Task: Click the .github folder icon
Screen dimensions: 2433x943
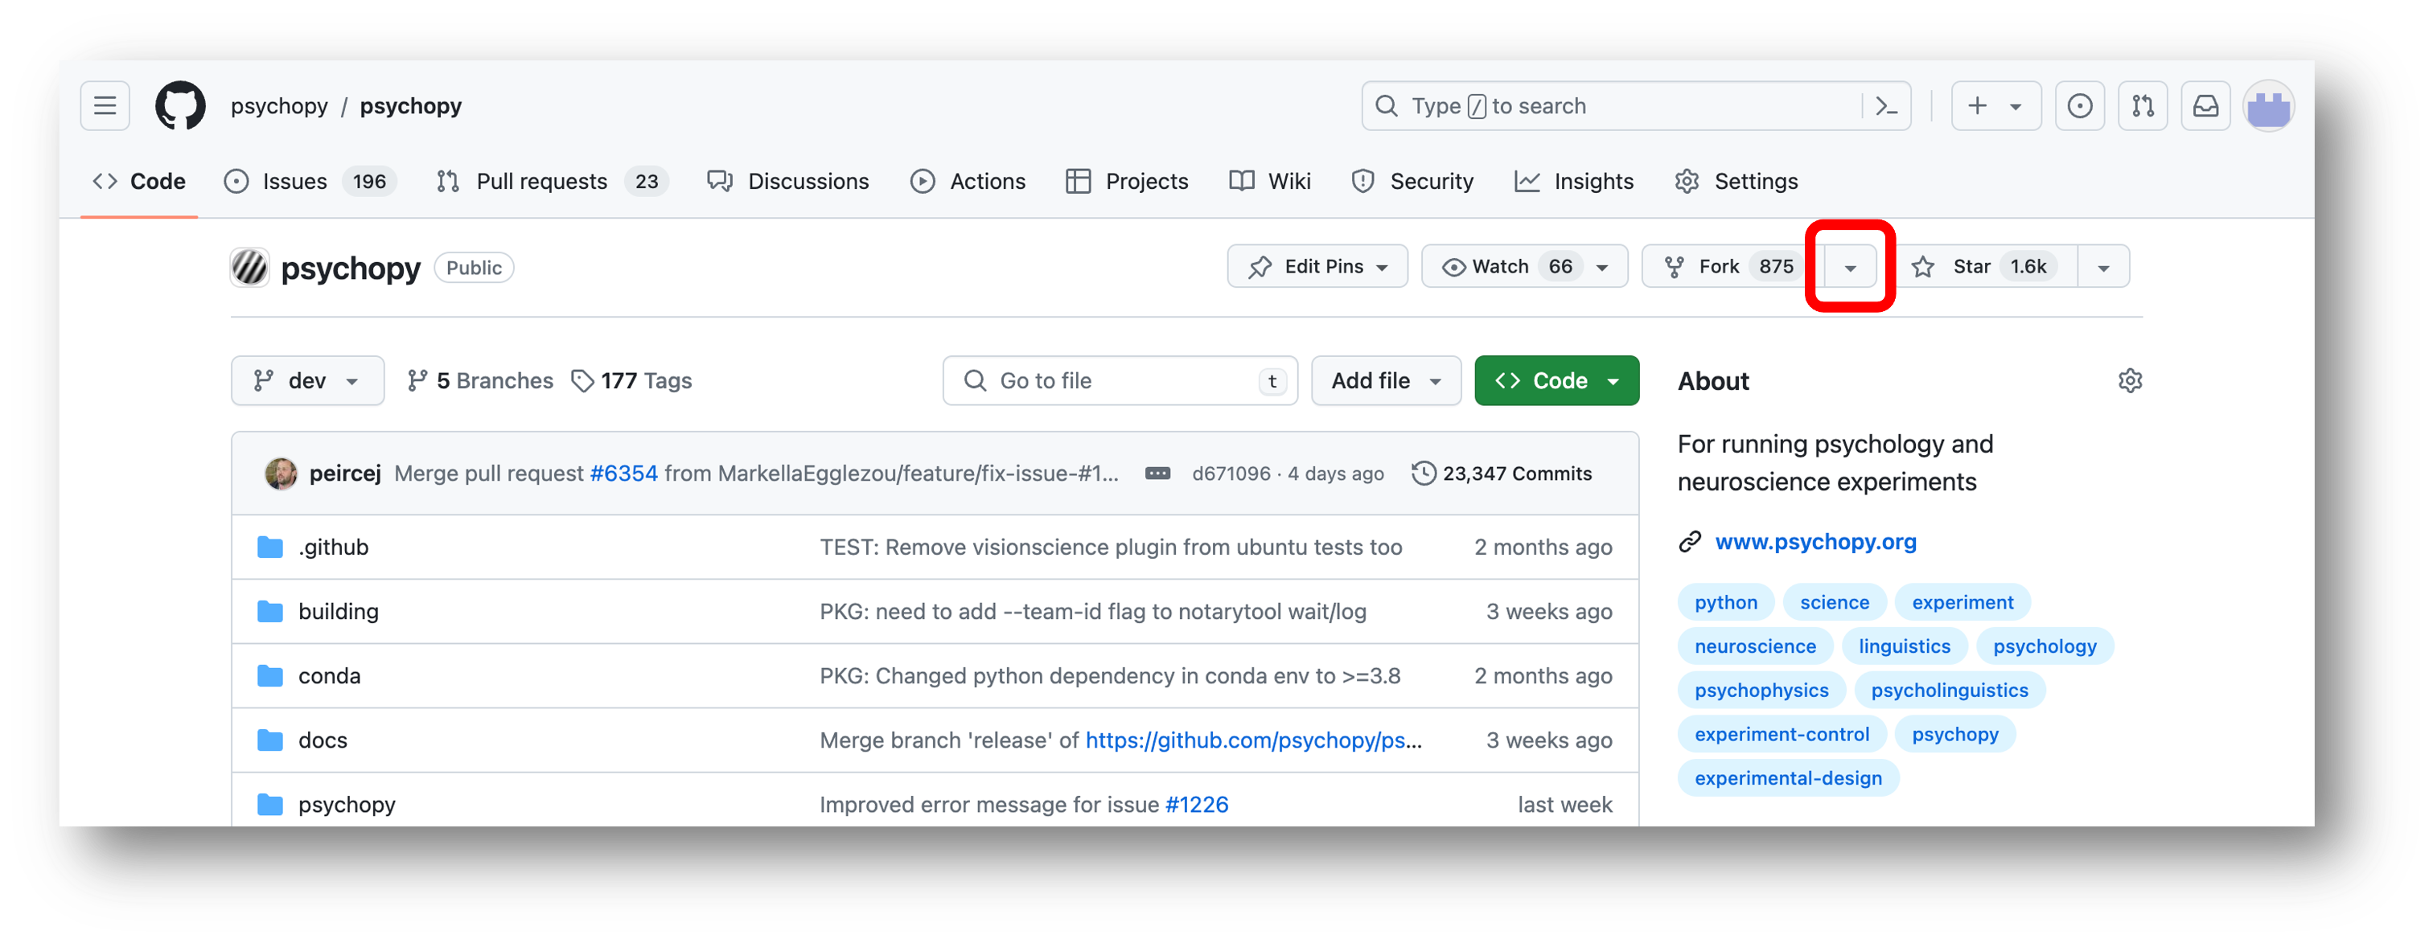Action: [x=270, y=547]
